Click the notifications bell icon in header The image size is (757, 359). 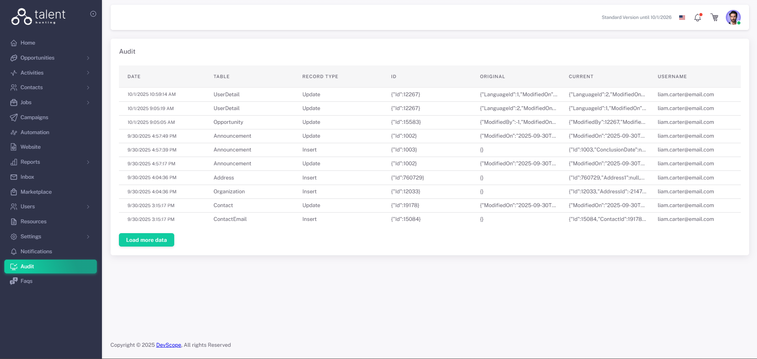698,17
